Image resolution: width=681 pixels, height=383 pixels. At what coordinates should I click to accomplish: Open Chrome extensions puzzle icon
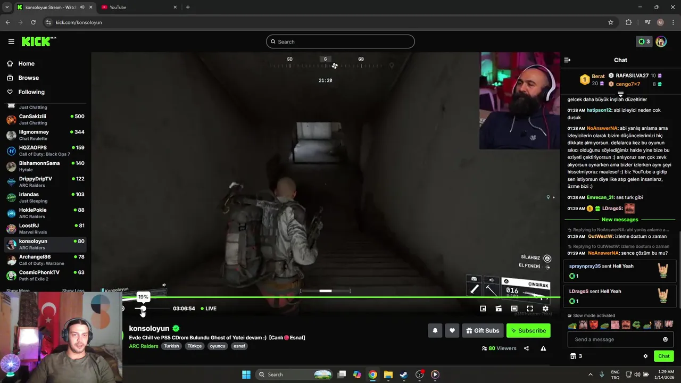629,22
